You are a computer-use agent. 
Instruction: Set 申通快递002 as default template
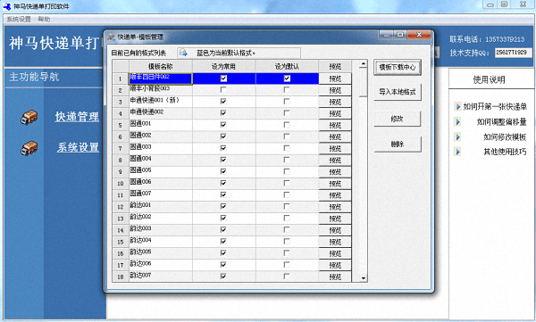tap(287, 113)
